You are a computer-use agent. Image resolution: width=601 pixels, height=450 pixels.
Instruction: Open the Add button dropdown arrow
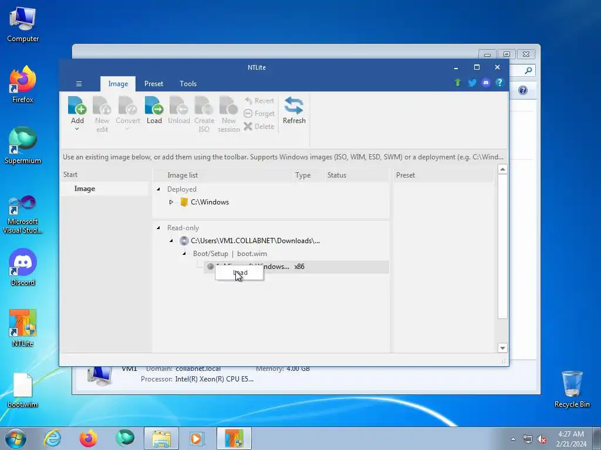click(77, 129)
